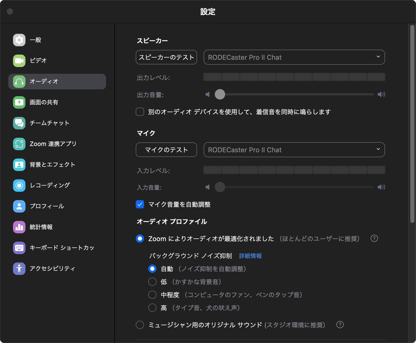Click the loud speaker icon beside 出力音量 slider
This screenshot has height=343, width=416.
[381, 94]
